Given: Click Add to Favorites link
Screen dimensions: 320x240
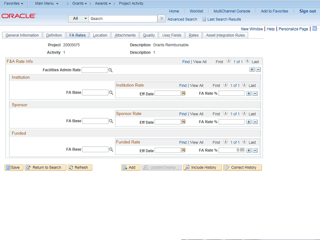Looking at the screenshot, I should [x=274, y=11].
